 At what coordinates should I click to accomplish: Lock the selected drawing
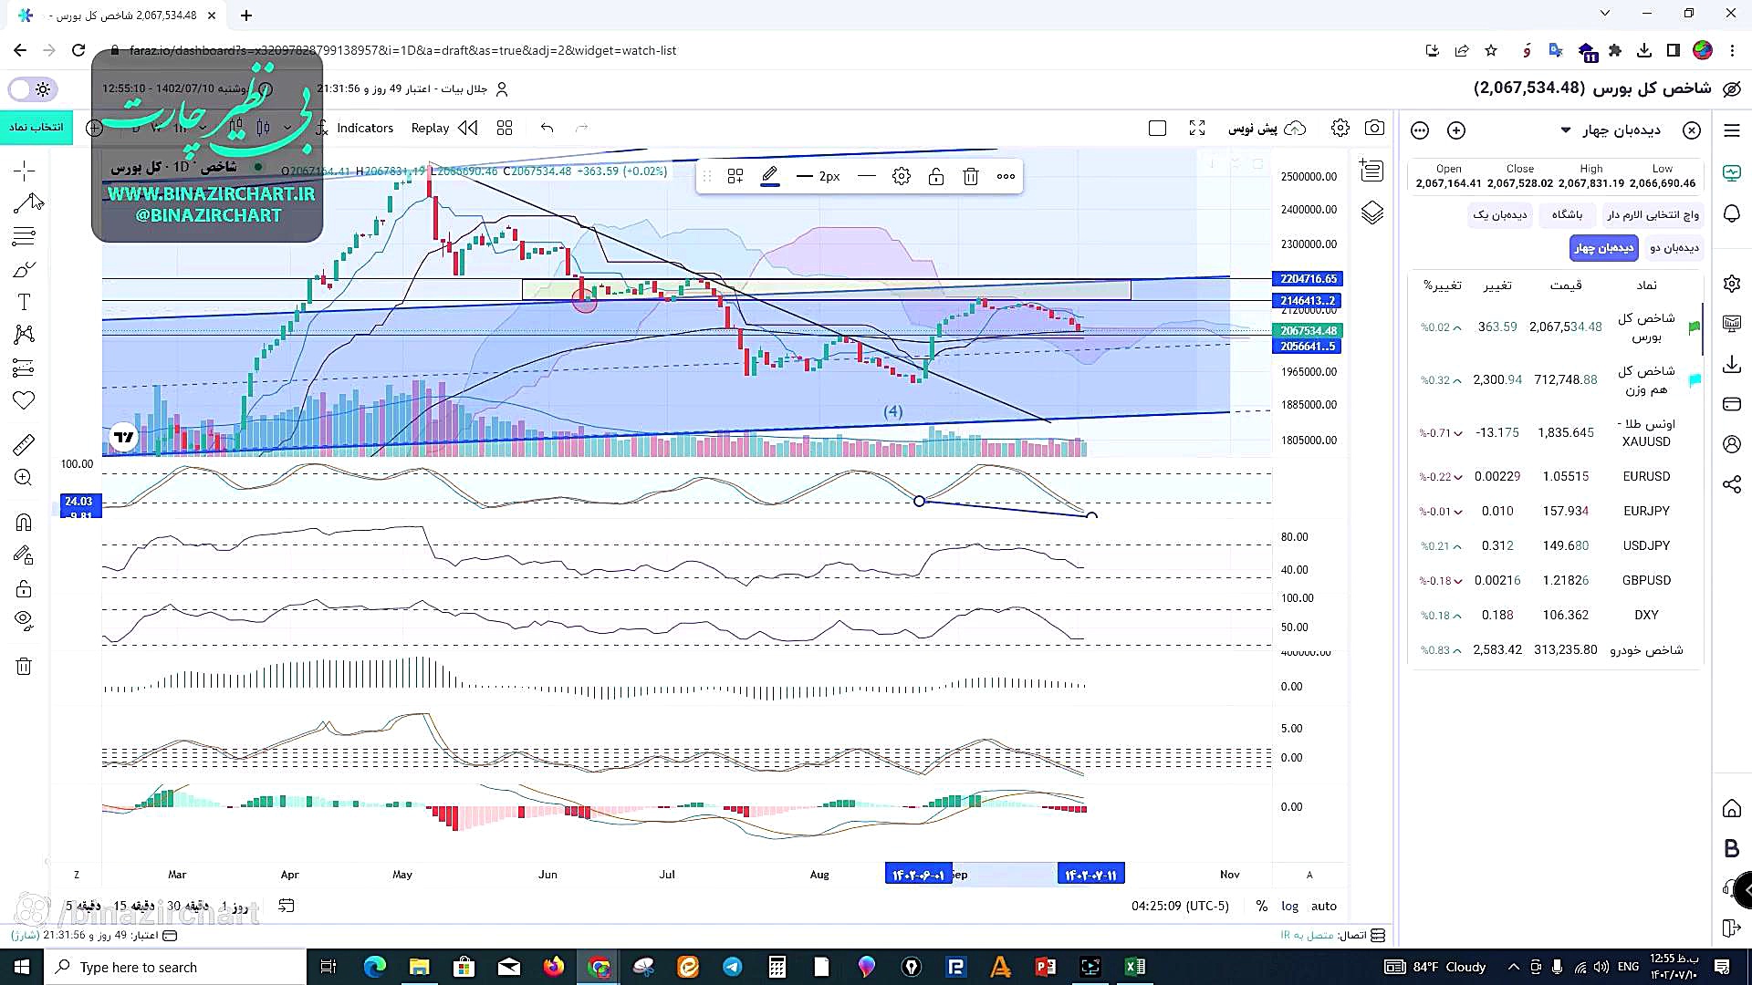point(936,177)
